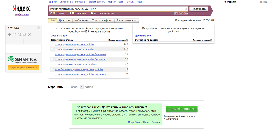Image resolution: width=273 pixels, height=133 pixels.
Task: Click the Semantica logo banner
Action: 22,60
